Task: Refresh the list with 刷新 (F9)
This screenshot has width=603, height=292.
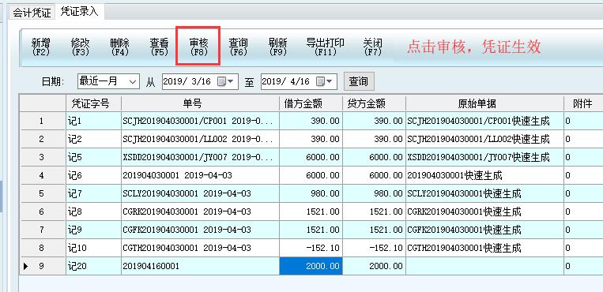Action: 277,47
